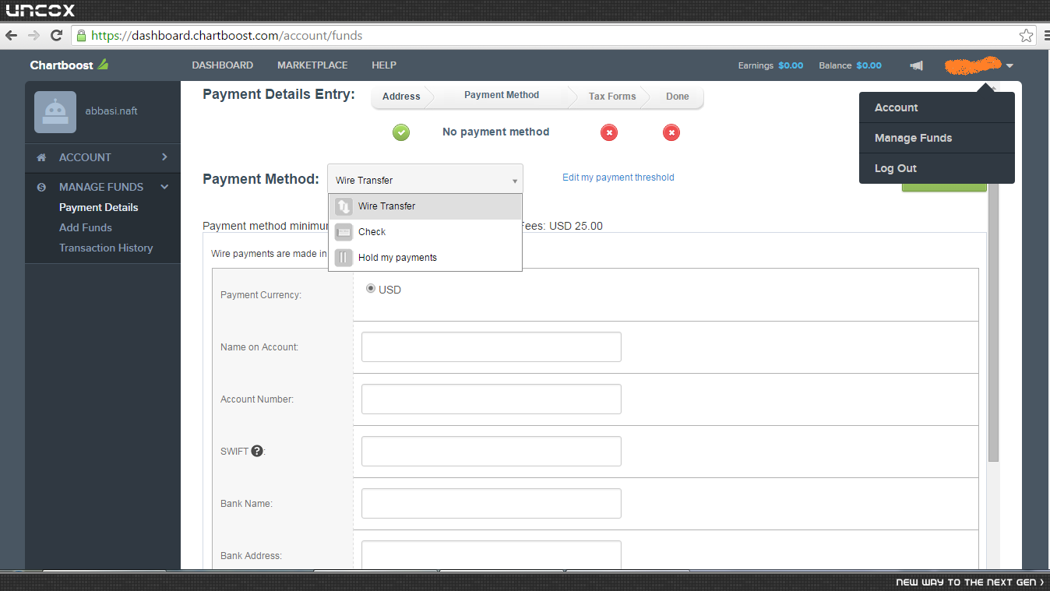Open the MARKETPLACE navigation item
The height and width of the screenshot is (591, 1050).
coord(312,65)
